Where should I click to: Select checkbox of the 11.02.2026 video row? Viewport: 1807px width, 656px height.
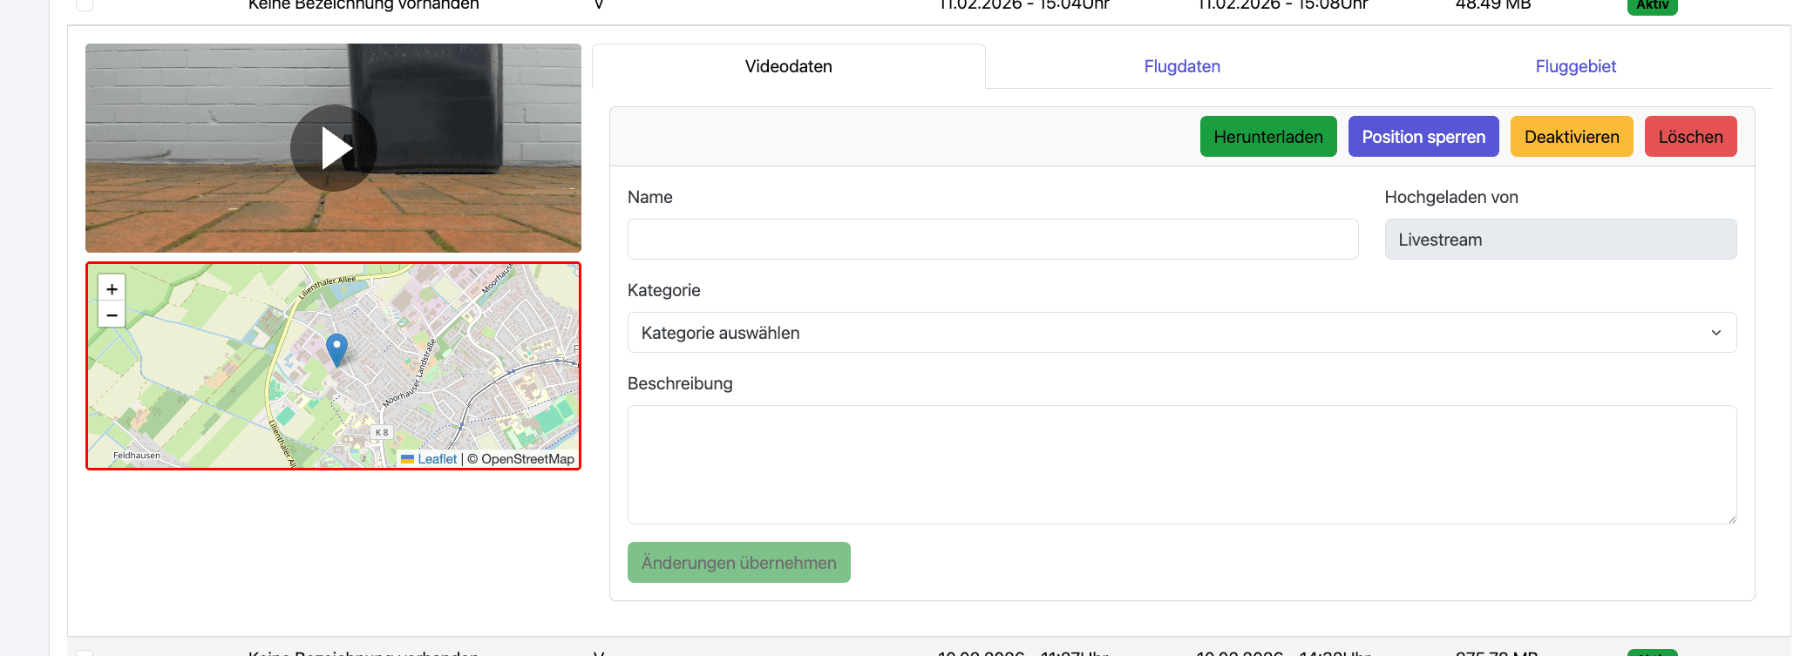(85, 4)
